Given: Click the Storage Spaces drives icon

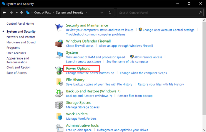Looking at the screenshot, I should click(x=59, y=105).
